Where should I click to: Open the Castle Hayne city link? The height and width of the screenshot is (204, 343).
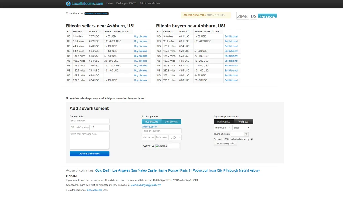pos(157,170)
